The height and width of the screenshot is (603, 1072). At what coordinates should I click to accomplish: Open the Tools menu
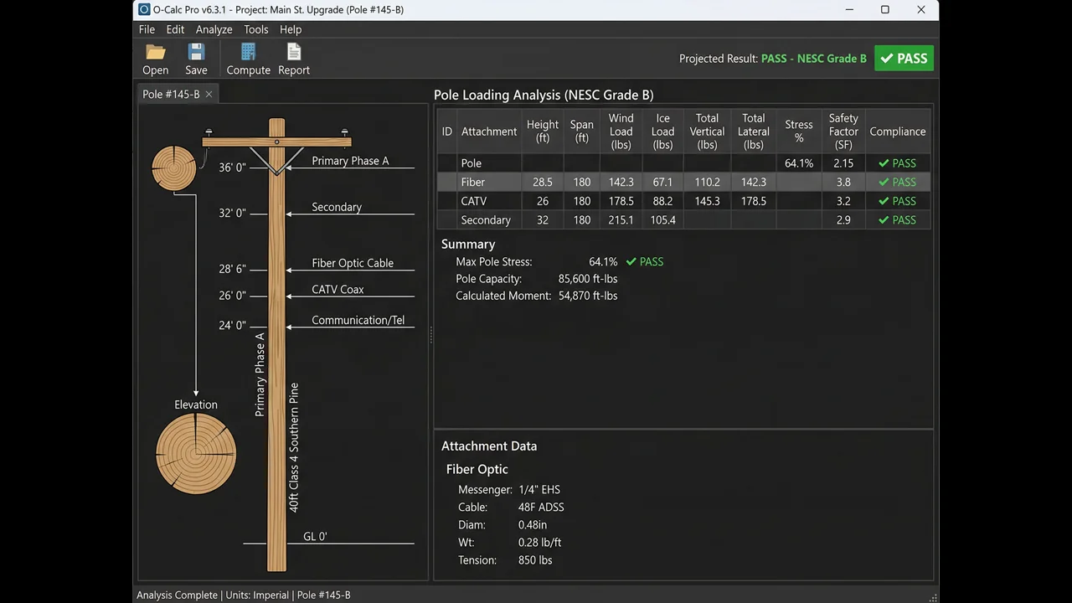click(x=255, y=29)
